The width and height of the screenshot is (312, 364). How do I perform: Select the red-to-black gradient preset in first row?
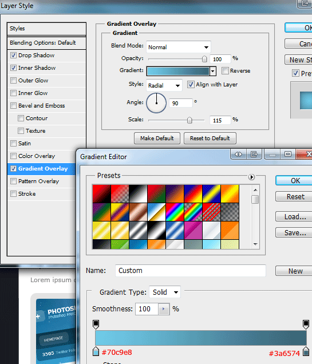tap(102, 194)
